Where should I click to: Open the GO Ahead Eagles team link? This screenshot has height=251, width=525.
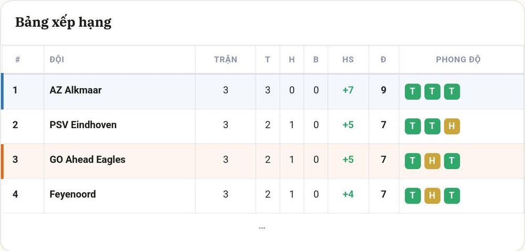click(87, 160)
